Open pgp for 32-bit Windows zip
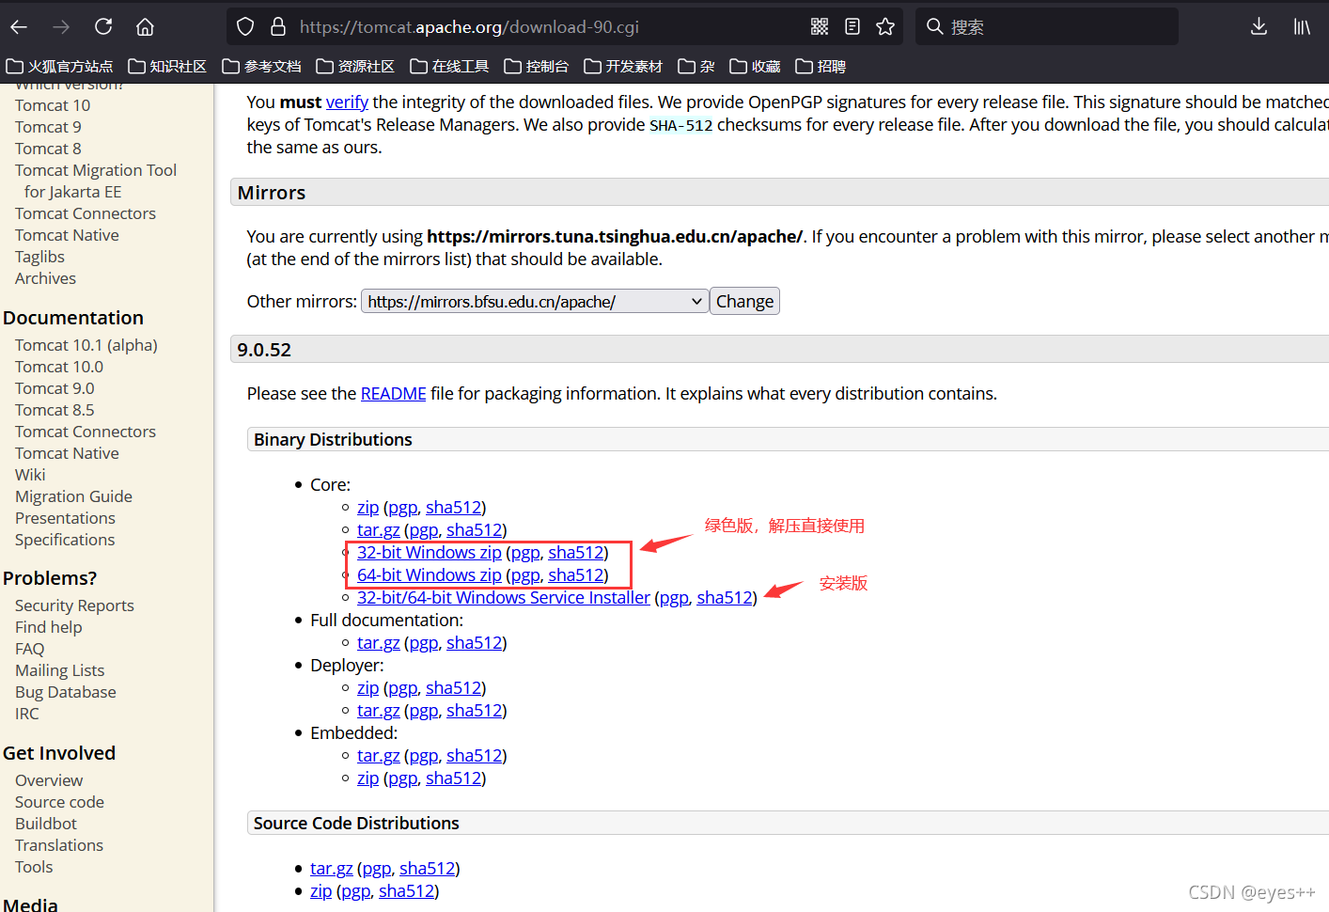1329x912 pixels. pyautogui.click(x=525, y=553)
